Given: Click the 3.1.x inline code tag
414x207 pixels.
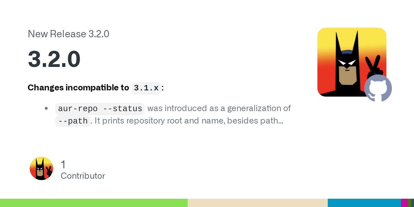Looking at the screenshot, I should (146, 88).
